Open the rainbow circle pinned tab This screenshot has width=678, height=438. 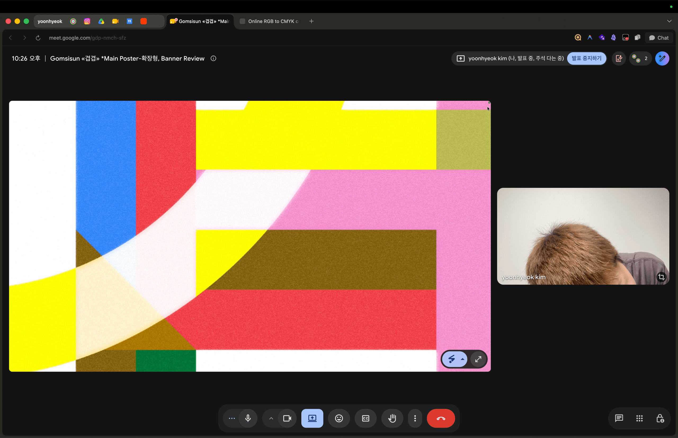pyautogui.click(x=73, y=21)
